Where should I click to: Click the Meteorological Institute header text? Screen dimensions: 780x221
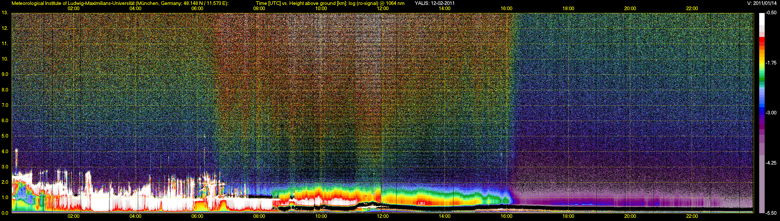click(x=120, y=3)
